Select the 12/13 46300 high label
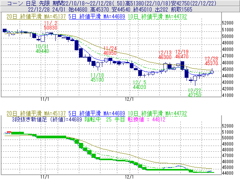This screenshot has height=182, width=240. click(165, 55)
